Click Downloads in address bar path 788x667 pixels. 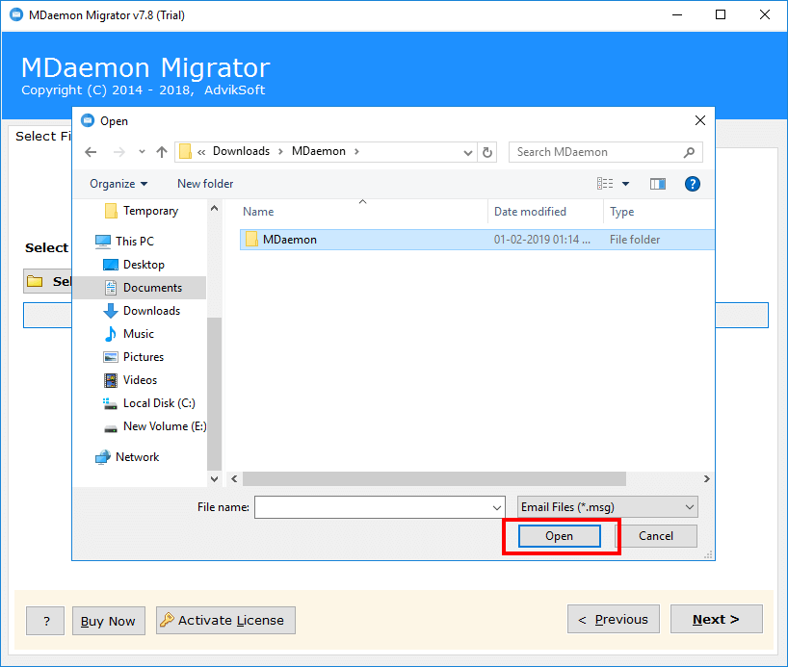pos(241,151)
